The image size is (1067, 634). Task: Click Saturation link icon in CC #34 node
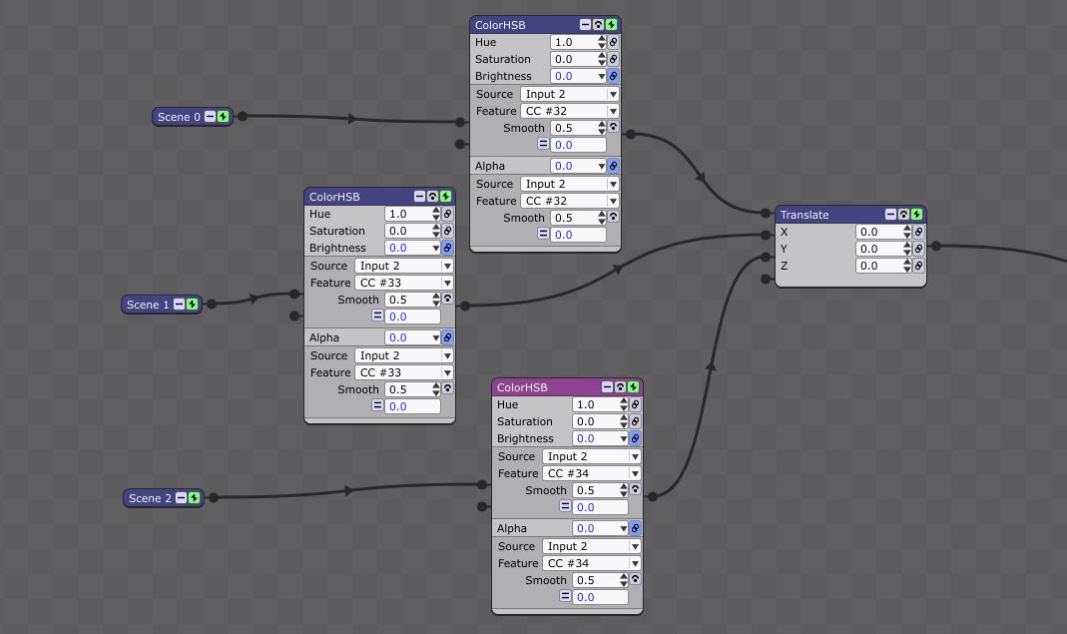point(635,421)
